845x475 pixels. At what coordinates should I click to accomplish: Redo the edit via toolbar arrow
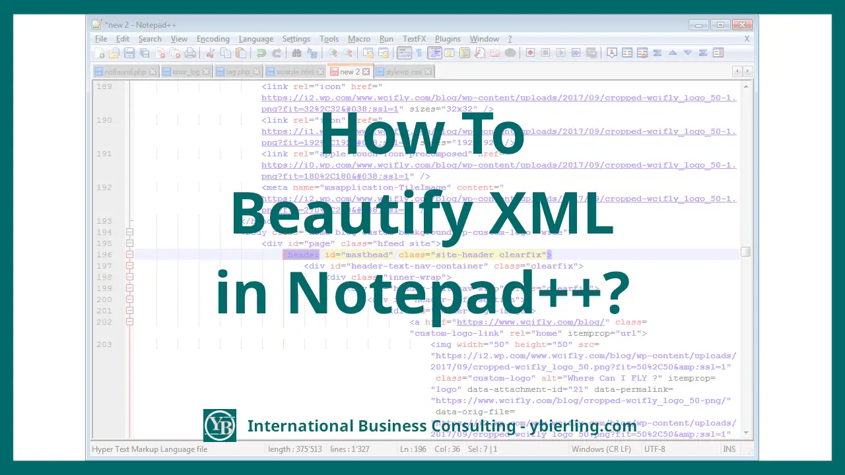click(277, 53)
